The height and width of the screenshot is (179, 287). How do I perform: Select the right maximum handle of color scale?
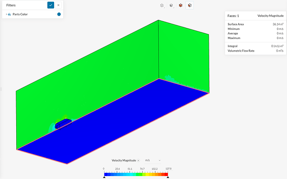168,177
